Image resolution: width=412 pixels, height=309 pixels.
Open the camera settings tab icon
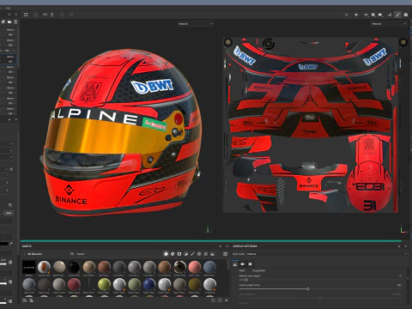click(243, 264)
